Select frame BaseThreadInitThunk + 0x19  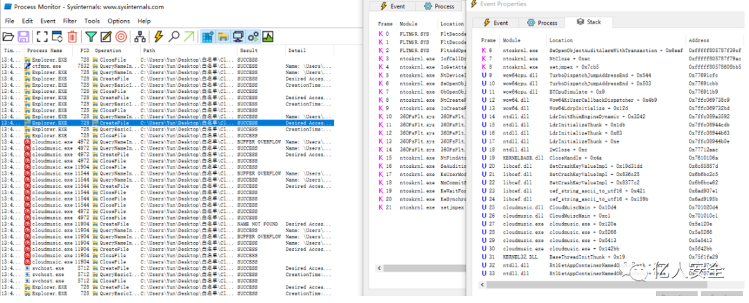[x=586, y=257]
